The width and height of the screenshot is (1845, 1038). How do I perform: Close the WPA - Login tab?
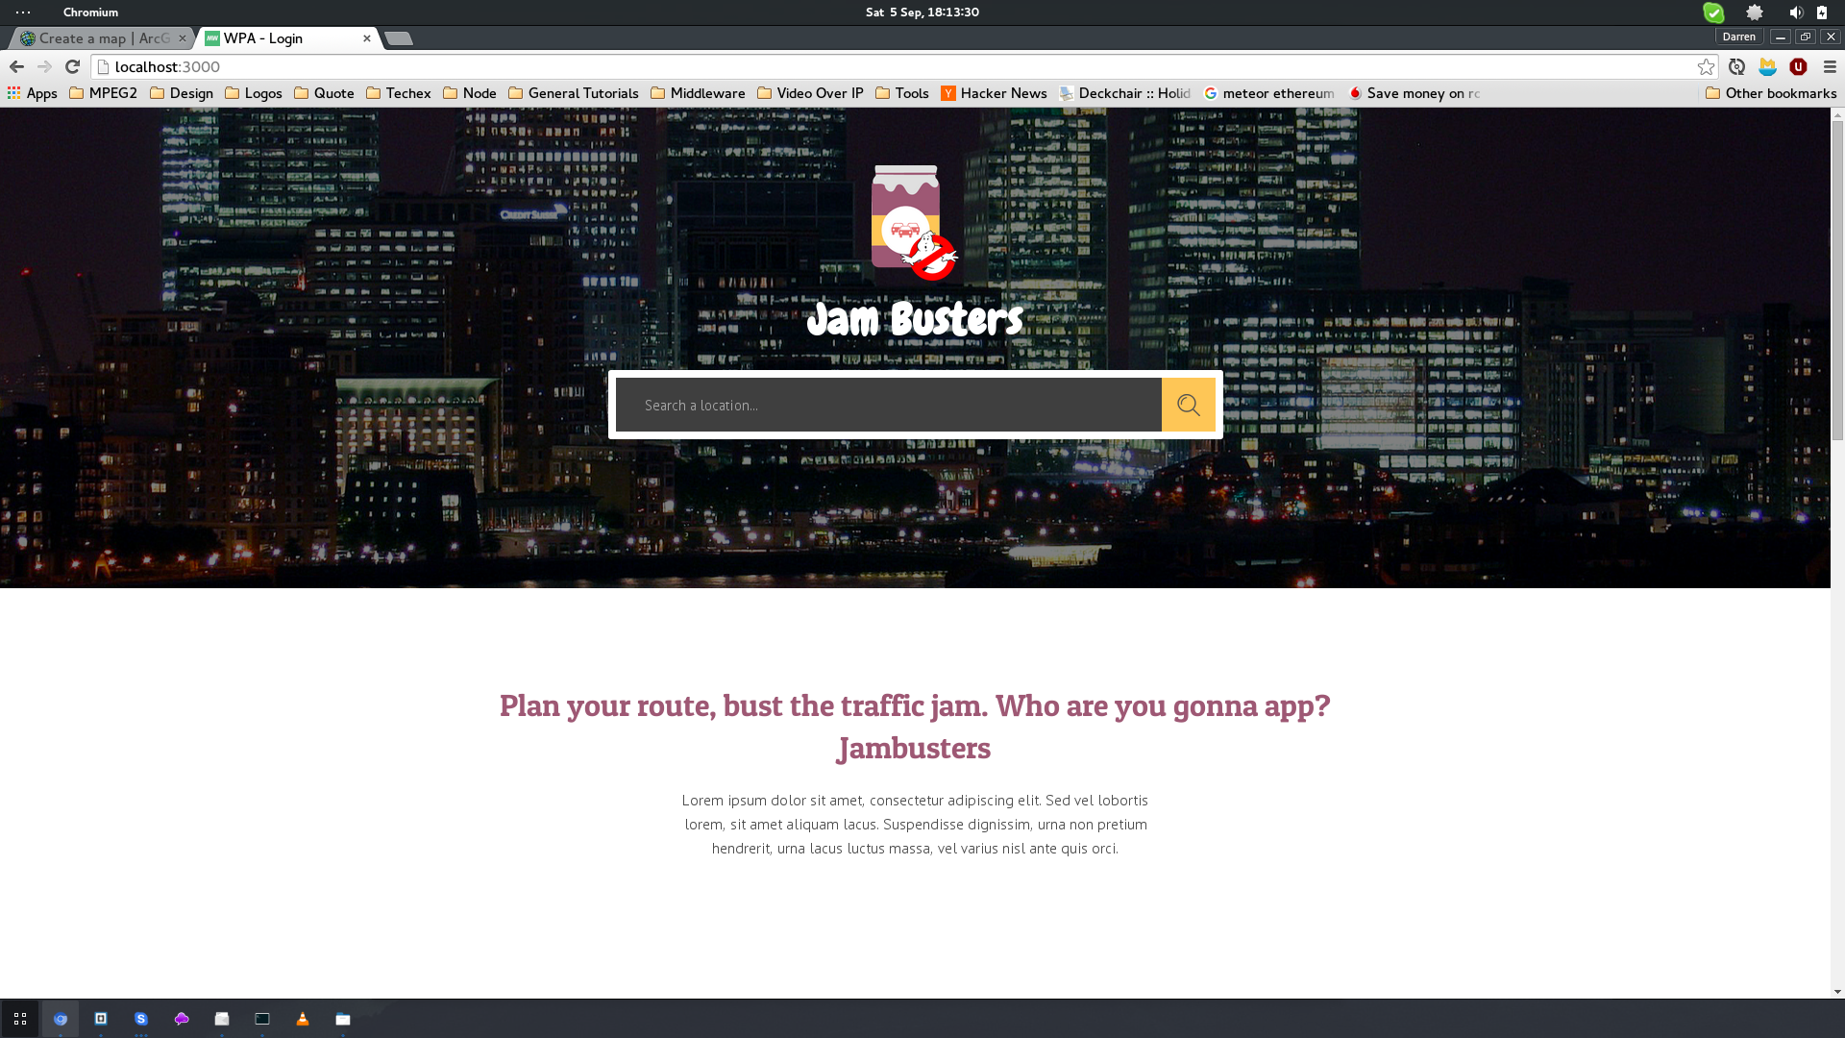coord(366,38)
